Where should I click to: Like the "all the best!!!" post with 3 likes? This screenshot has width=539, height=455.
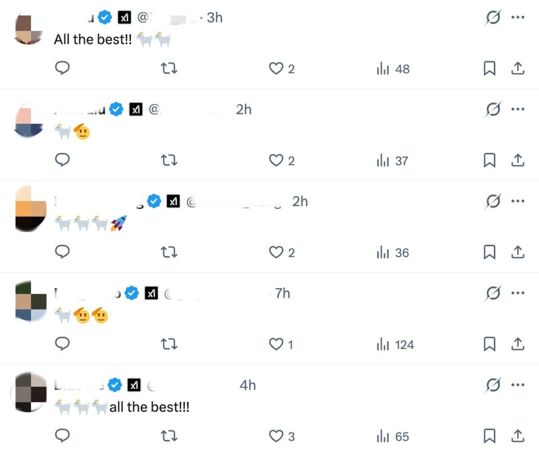281,436
